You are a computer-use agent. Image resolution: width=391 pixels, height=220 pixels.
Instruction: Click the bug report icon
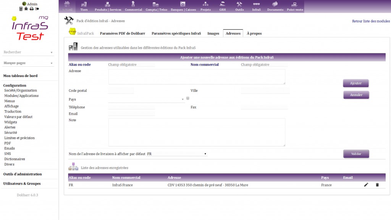[x=26, y=9]
